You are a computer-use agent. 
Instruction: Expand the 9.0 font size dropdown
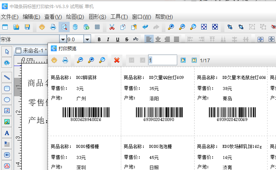pos(87,39)
